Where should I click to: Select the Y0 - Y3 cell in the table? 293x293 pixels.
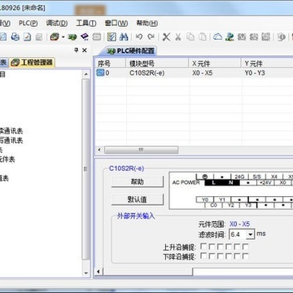click(255, 73)
